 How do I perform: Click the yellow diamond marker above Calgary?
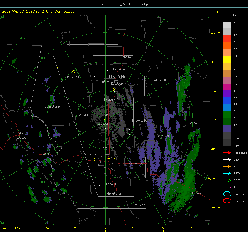[109, 159]
